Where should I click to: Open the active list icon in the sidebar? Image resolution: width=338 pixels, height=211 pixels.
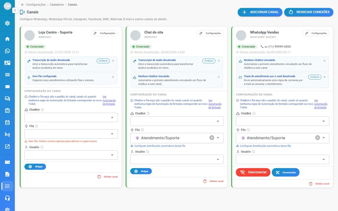pyautogui.click(x=7, y=186)
